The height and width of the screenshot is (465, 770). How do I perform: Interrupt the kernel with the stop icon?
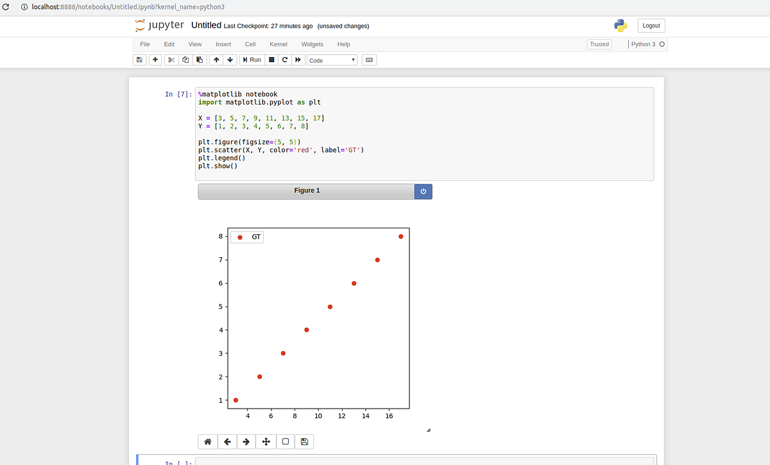pos(270,60)
